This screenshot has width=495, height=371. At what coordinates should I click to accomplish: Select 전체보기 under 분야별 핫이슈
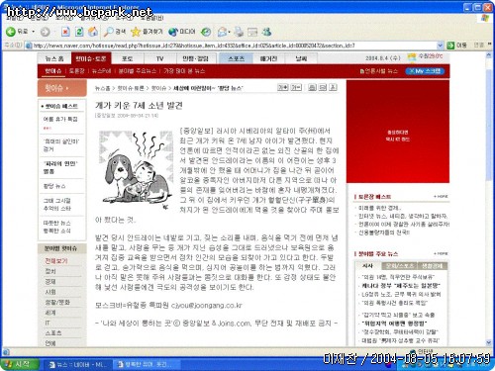tap(56, 261)
